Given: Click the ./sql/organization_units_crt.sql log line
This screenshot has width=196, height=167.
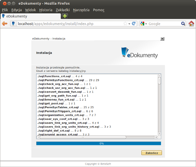Looking at the screenshot, I should 67,115.
